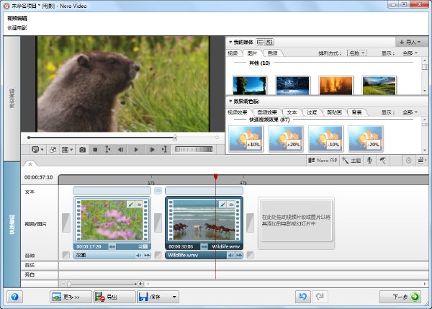Jump to the clip start marker
The width and height of the screenshot is (432, 309).
click(108, 150)
